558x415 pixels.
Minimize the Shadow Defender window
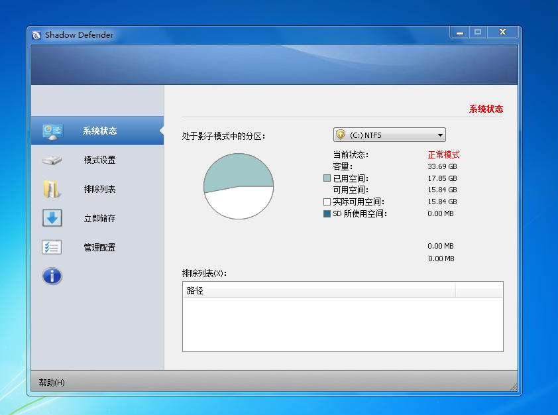point(460,32)
